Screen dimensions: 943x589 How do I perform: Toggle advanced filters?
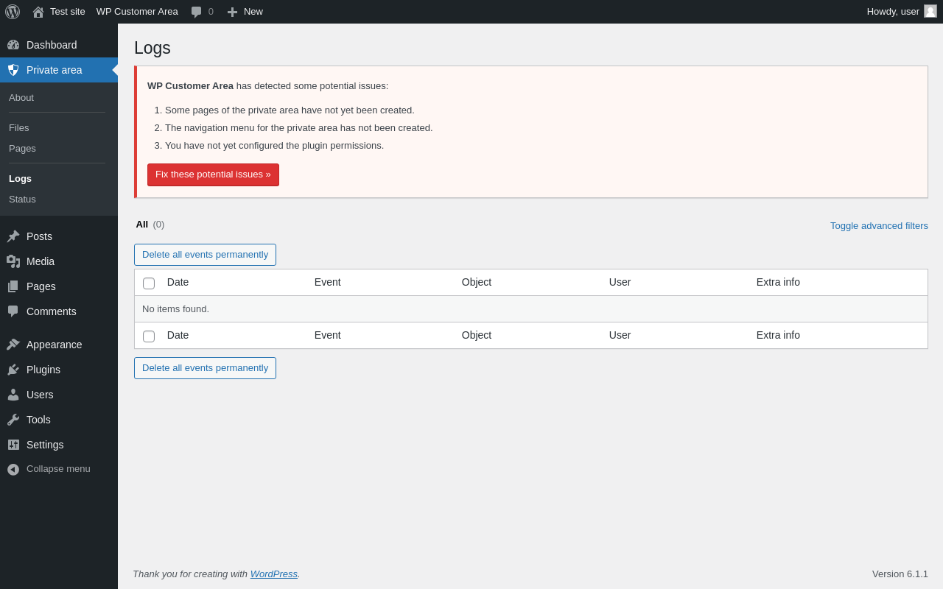coord(879,226)
